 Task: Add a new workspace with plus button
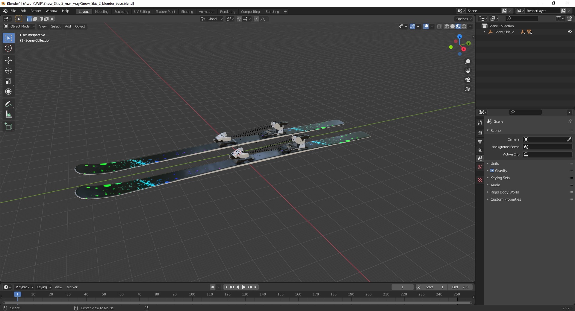(x=285, y=12)
